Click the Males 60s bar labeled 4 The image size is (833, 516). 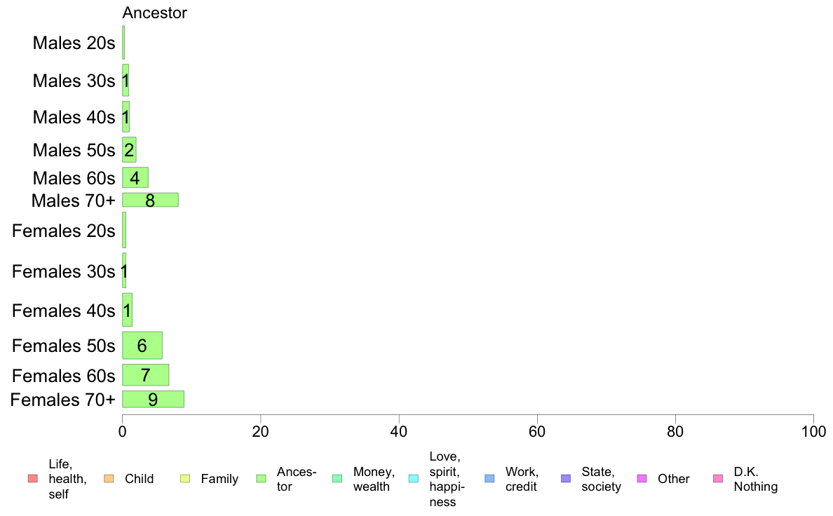(135, 177)
